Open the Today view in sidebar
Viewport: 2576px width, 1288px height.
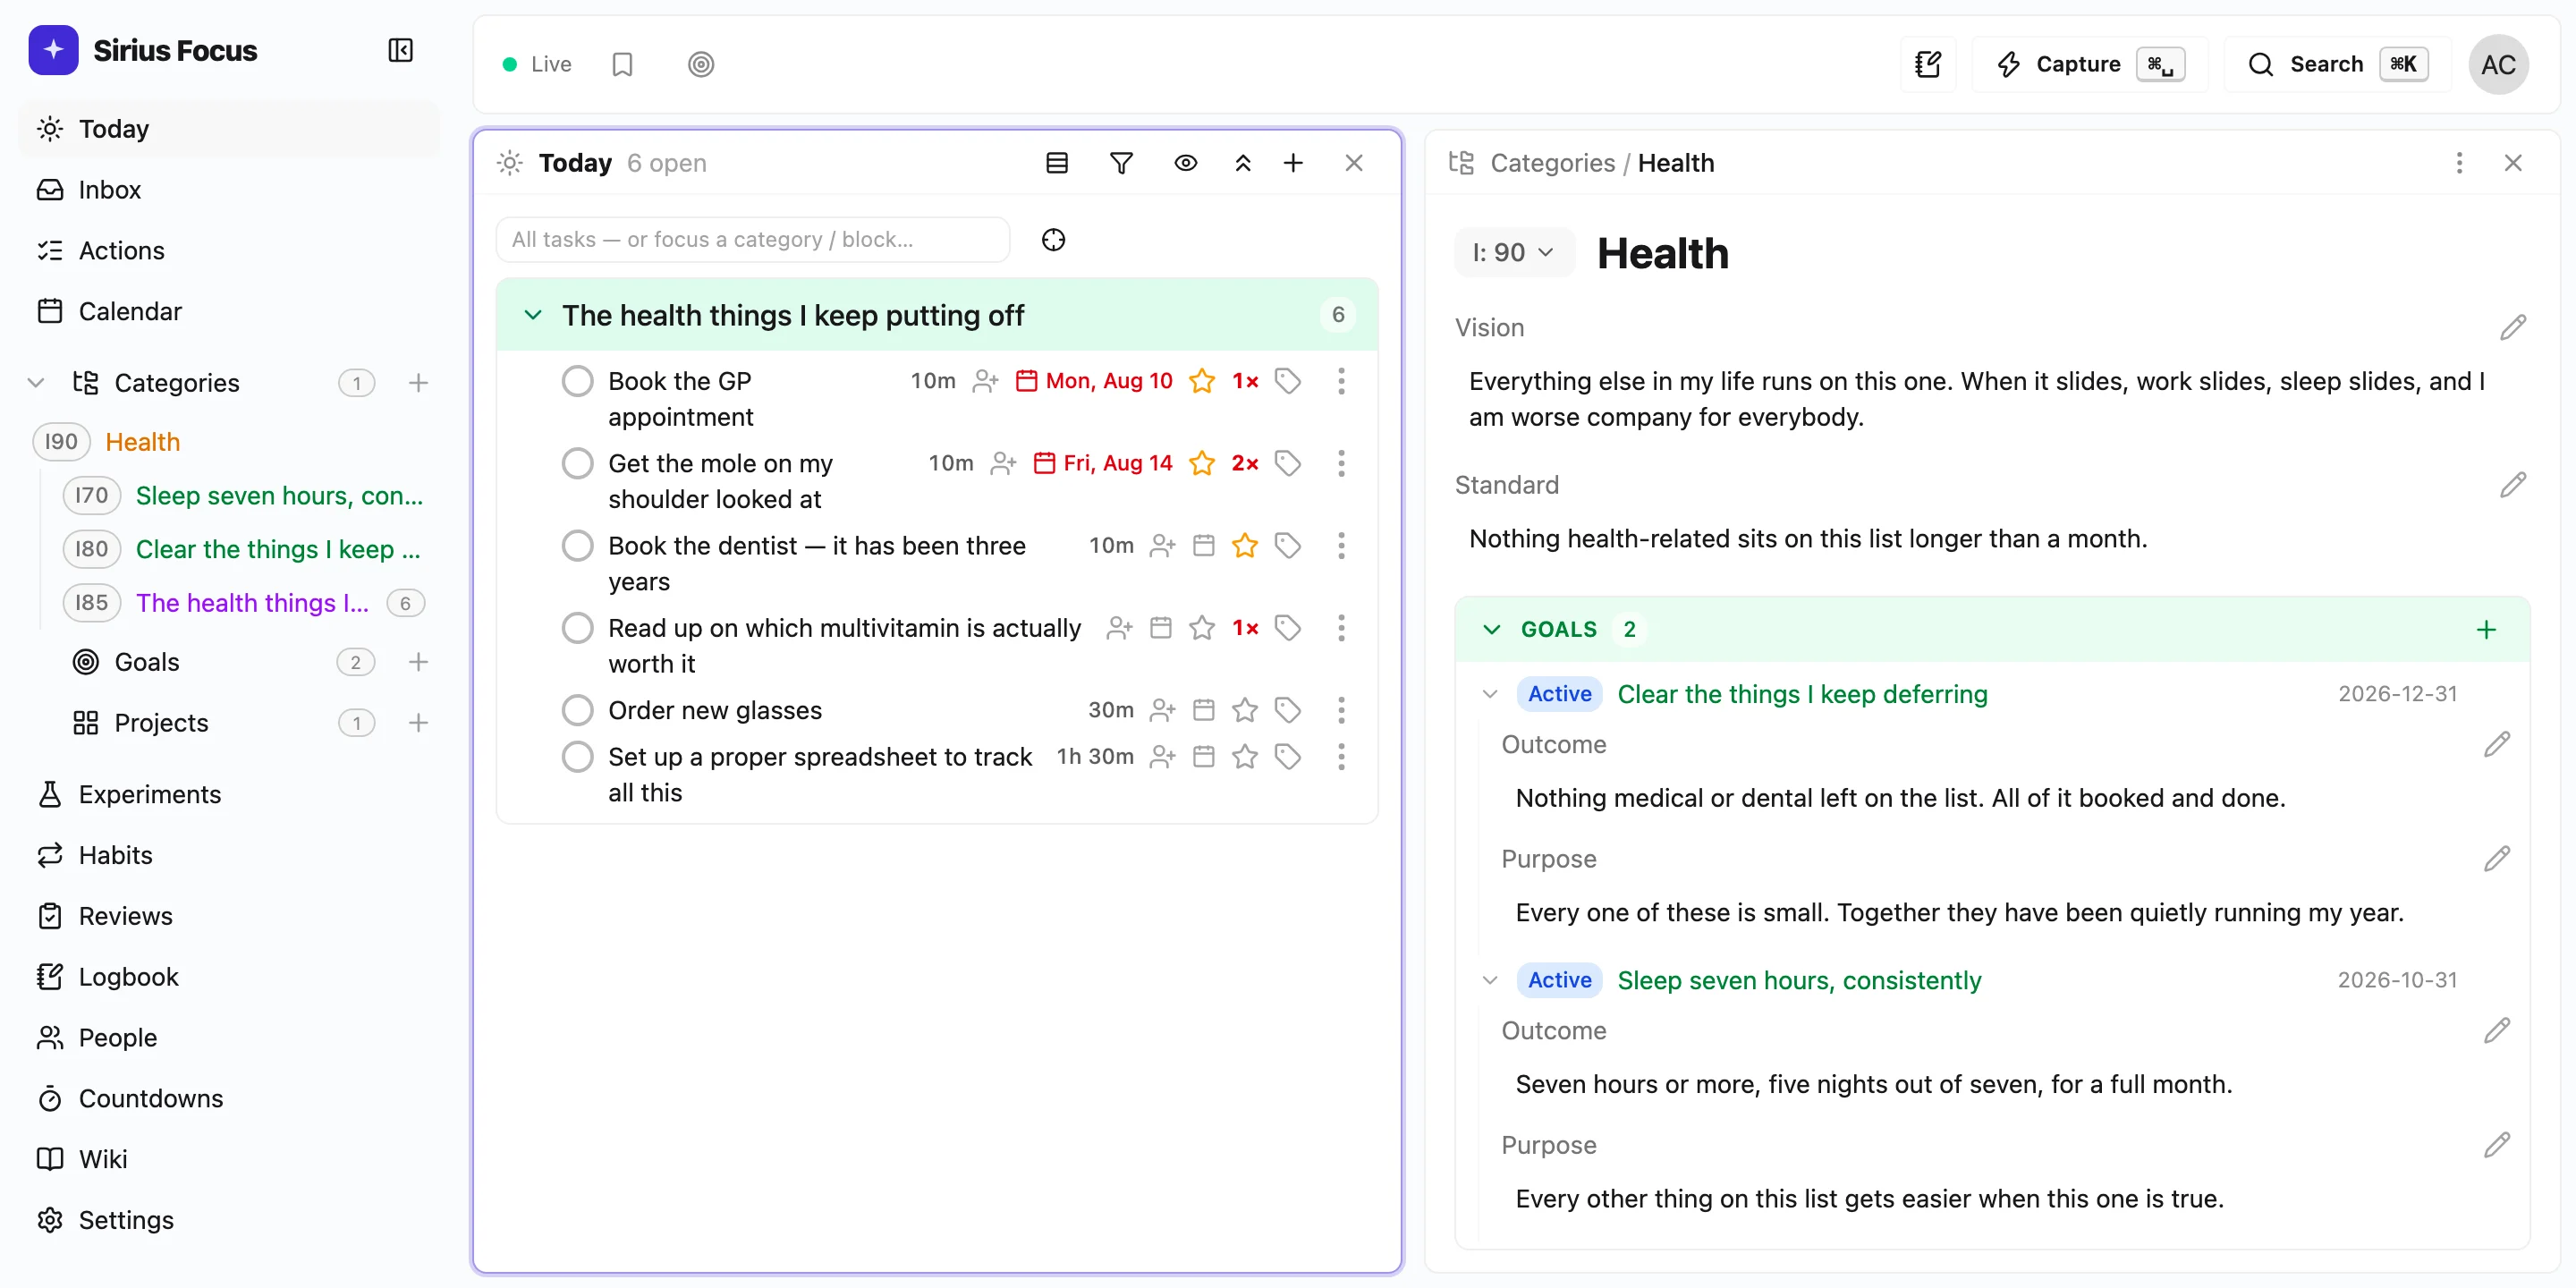(x=230, y=129)
